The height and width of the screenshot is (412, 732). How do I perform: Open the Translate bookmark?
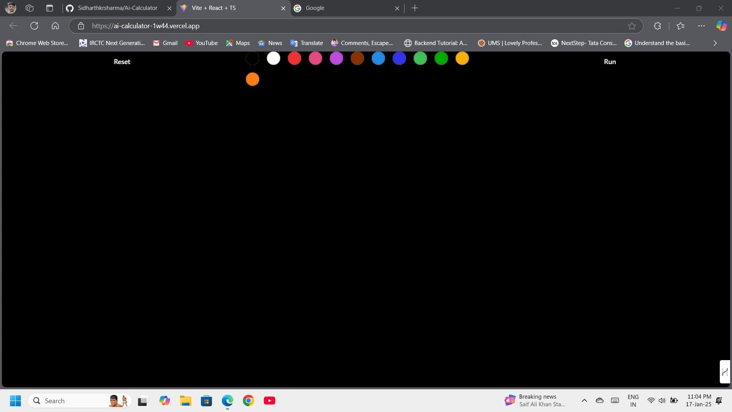(x=307, y=43)
